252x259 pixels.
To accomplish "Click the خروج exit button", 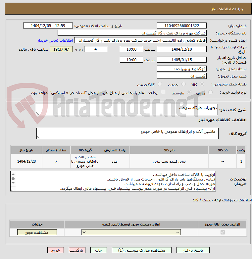I will tap(56, 250).
